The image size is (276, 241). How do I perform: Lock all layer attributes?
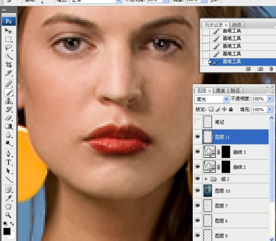coord(231,109)
